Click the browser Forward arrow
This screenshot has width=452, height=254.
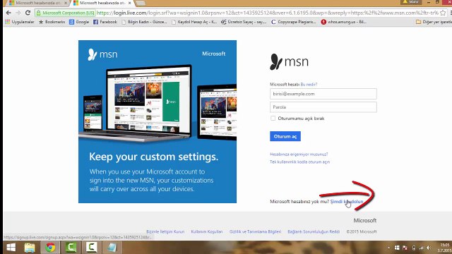pos(18,13)
